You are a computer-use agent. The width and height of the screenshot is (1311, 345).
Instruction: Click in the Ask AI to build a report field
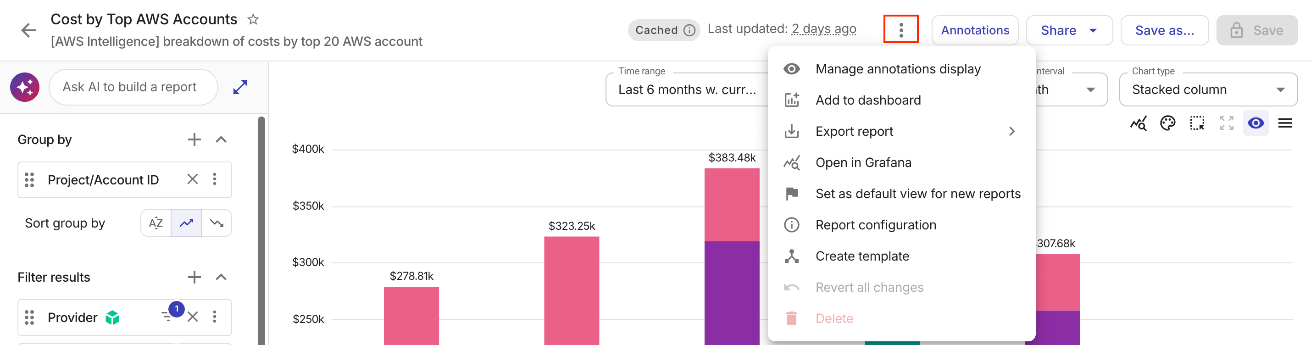point(133,87)
